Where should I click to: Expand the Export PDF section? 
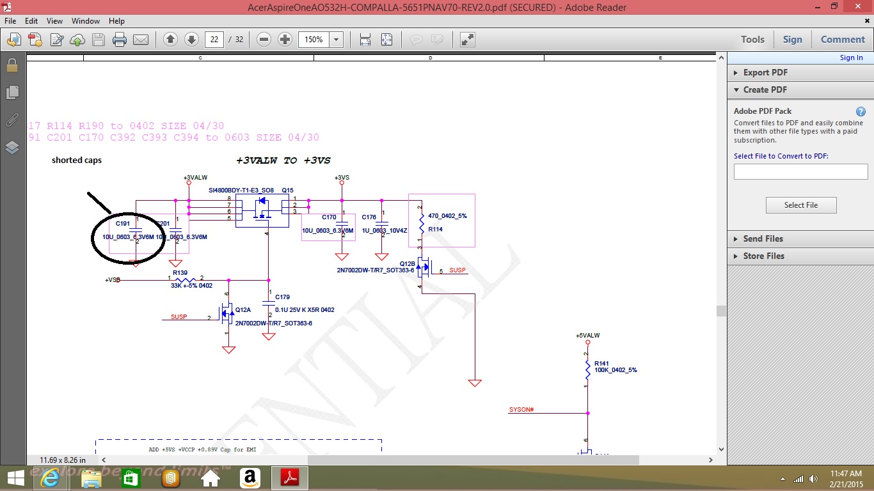tap(765, 72)
